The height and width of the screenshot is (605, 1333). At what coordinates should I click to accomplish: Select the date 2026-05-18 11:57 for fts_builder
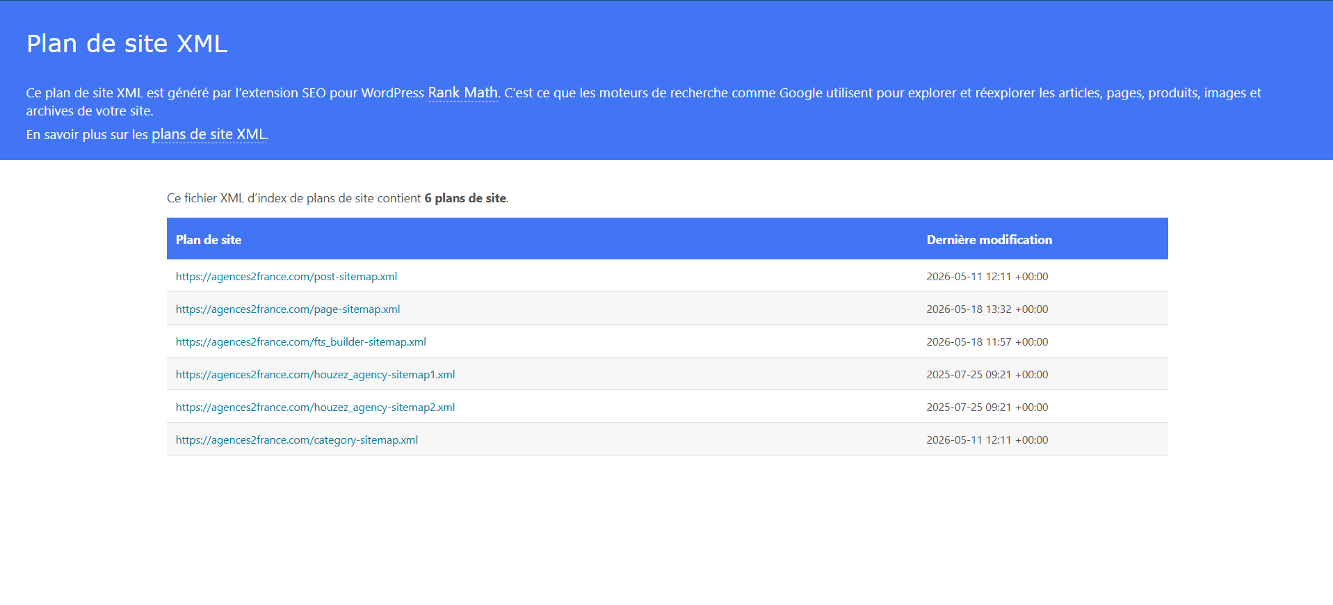[x=987, y=341]
